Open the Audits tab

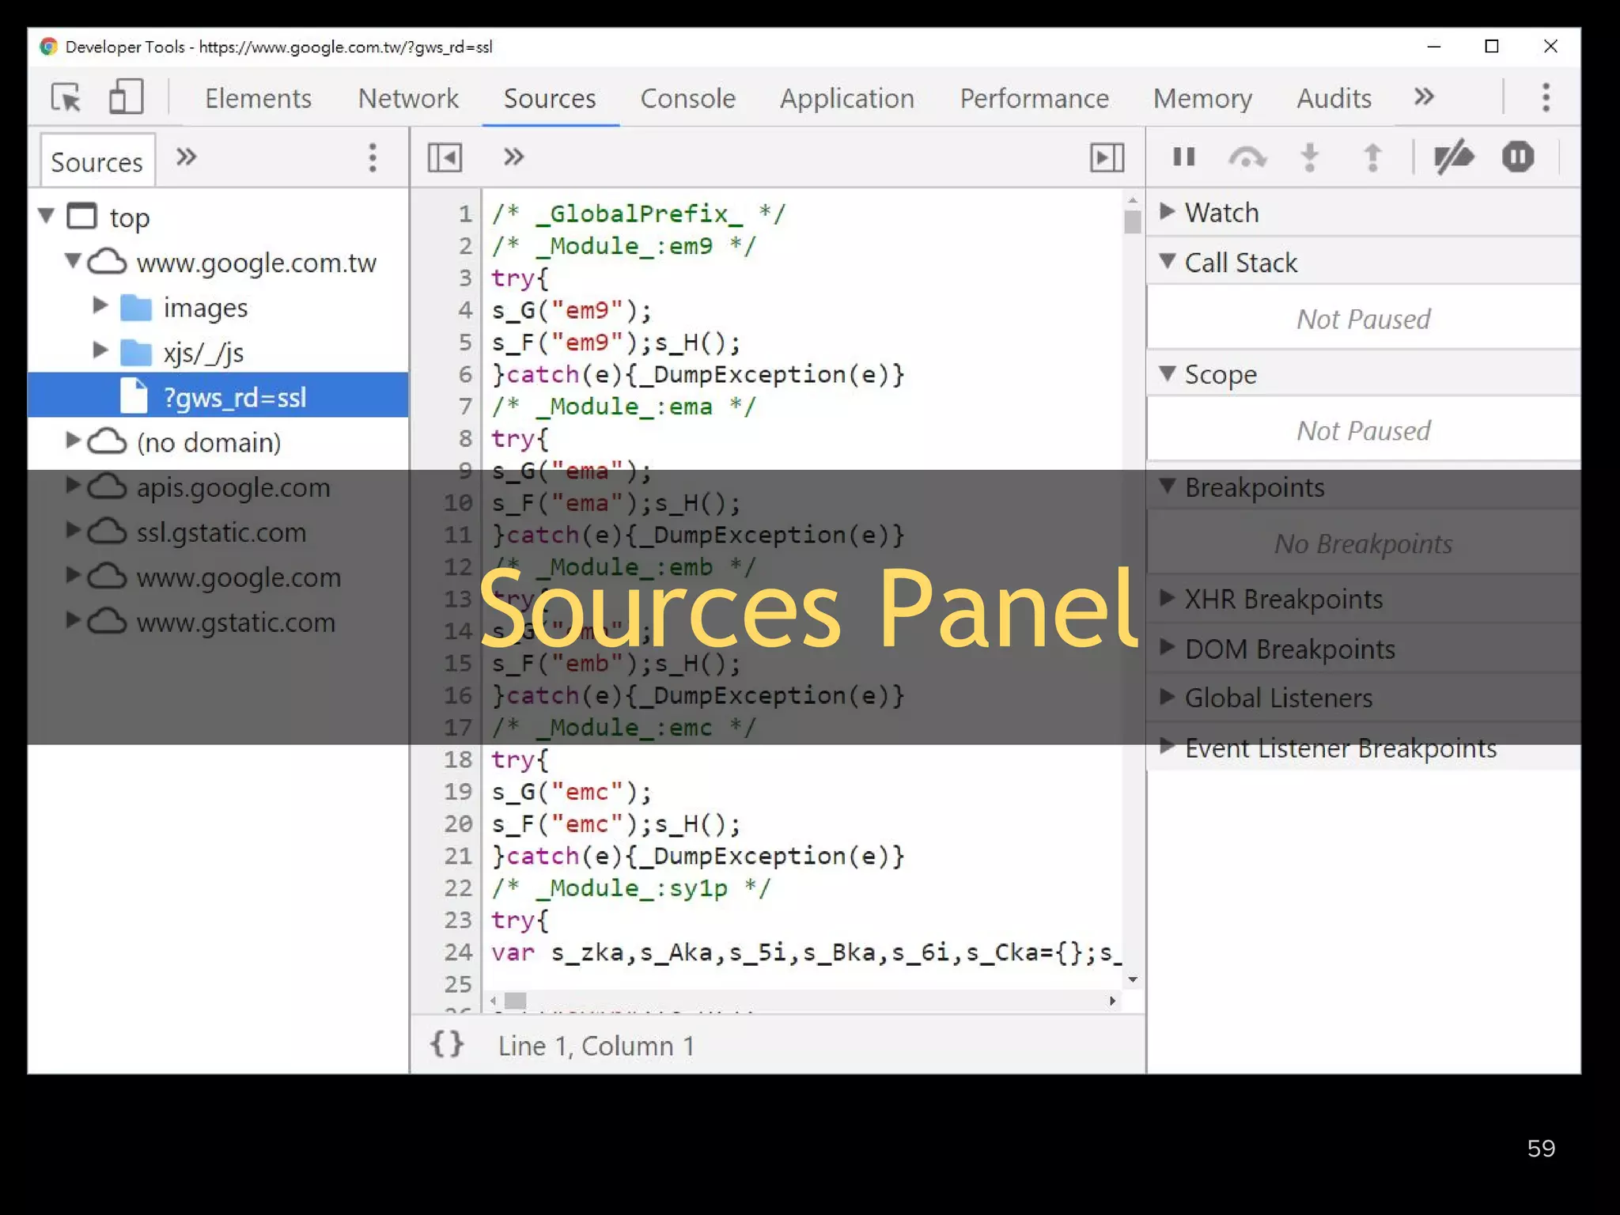click(x=1334, y=98)
